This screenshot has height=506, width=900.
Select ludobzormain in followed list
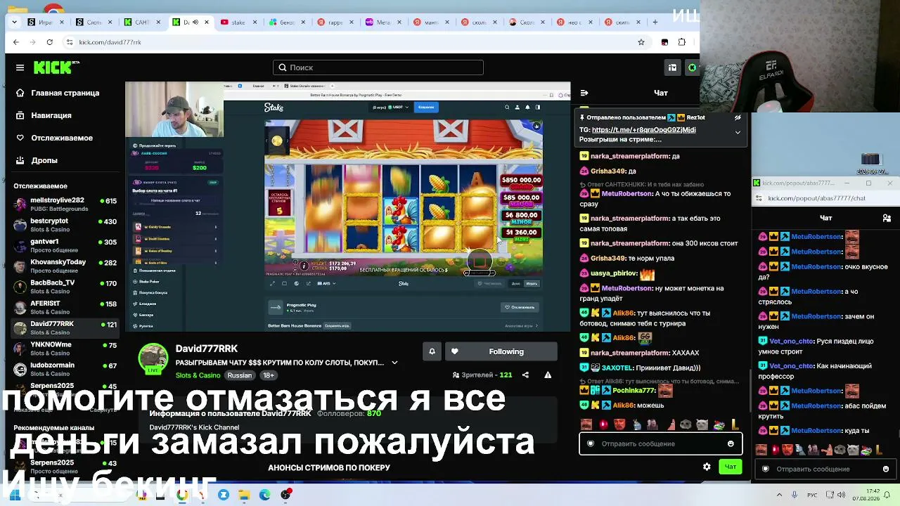(65, 369)
